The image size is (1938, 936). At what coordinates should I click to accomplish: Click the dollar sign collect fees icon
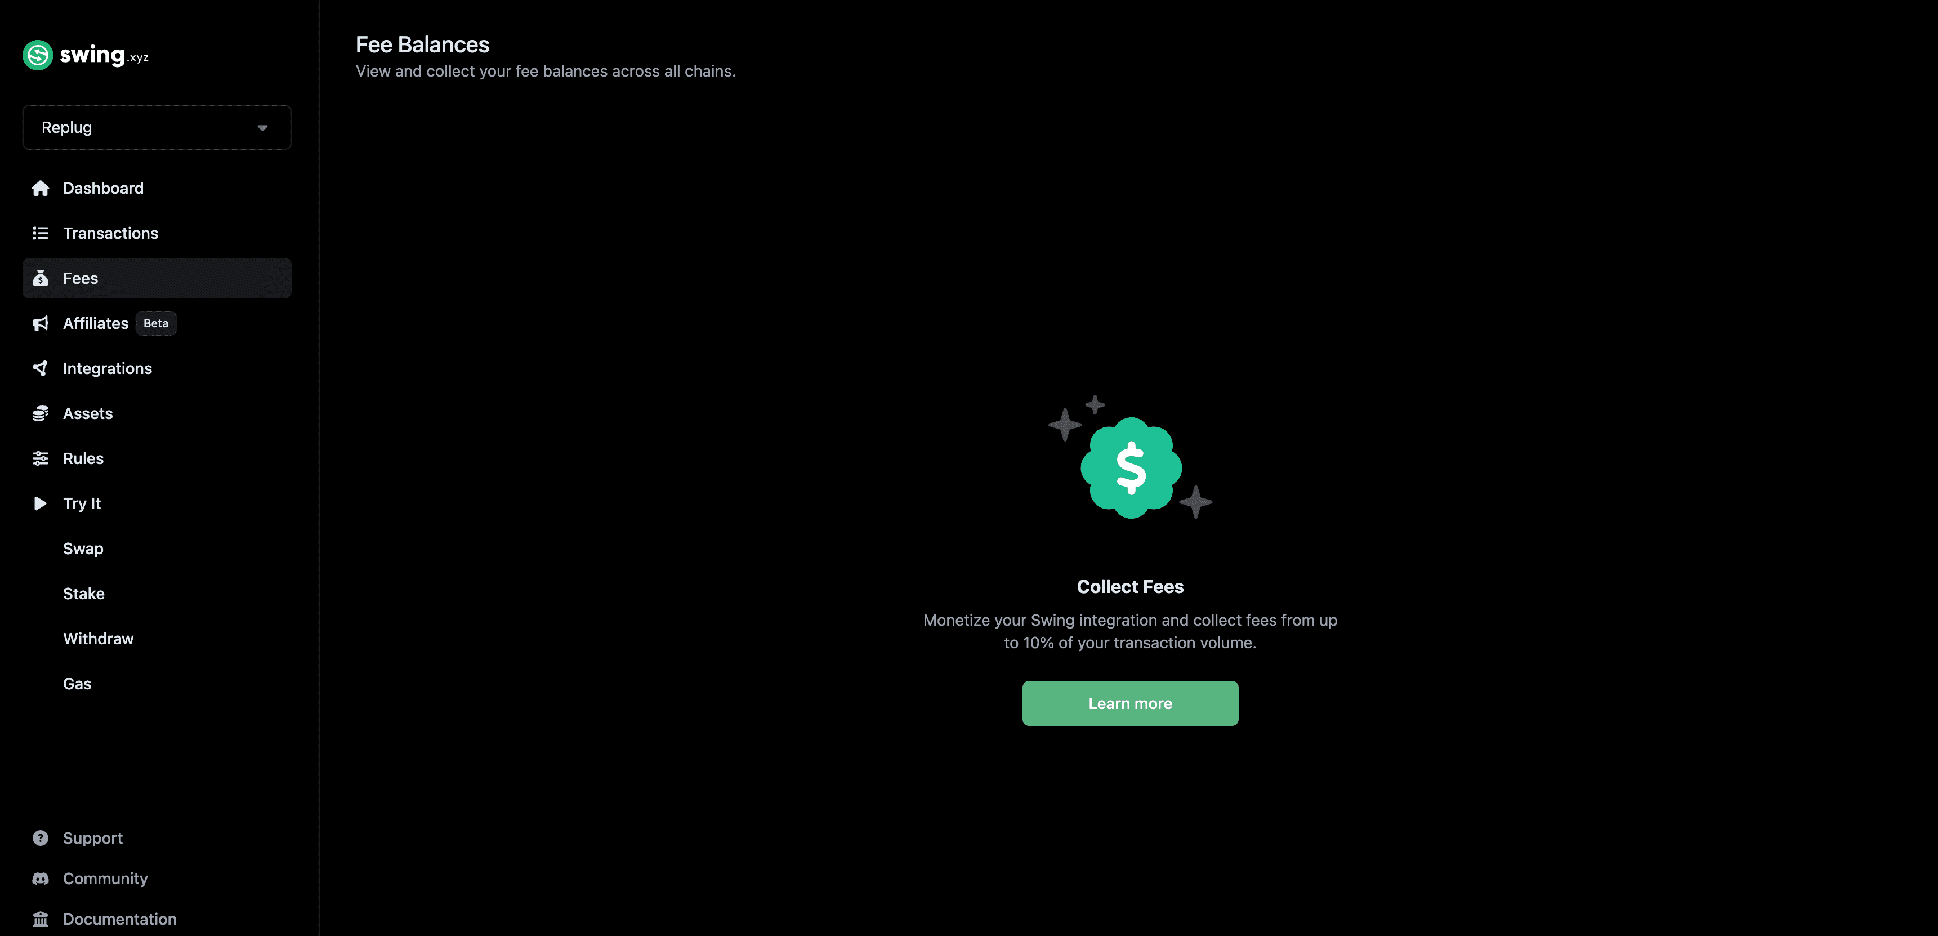click(1129, 467)
